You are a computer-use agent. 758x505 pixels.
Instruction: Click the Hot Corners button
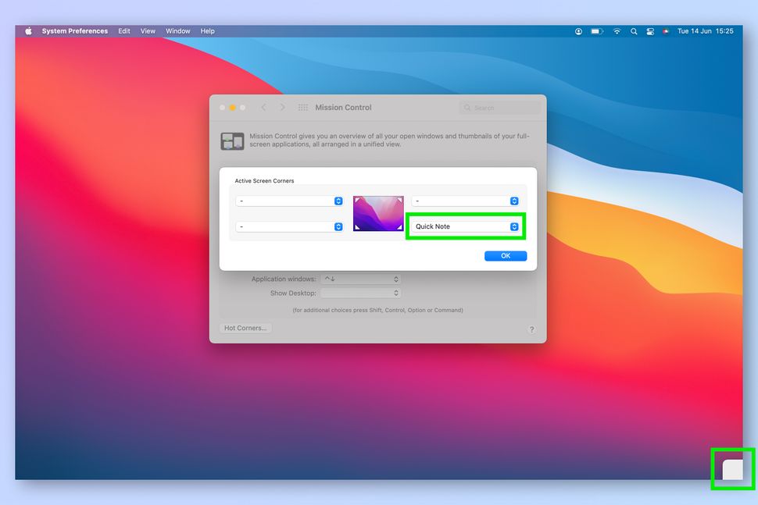[245, 328]
